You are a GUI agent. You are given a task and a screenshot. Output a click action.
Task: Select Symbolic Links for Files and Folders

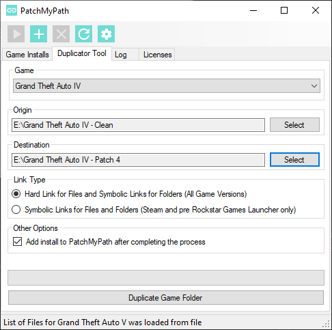click(x=16, y=210)
